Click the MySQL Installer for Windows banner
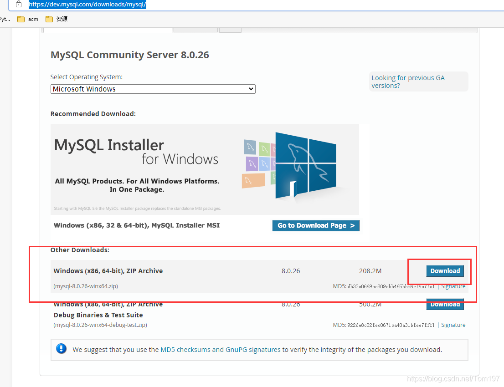The width and height of the screenshot is (504, 387). [x=205, y=169]
